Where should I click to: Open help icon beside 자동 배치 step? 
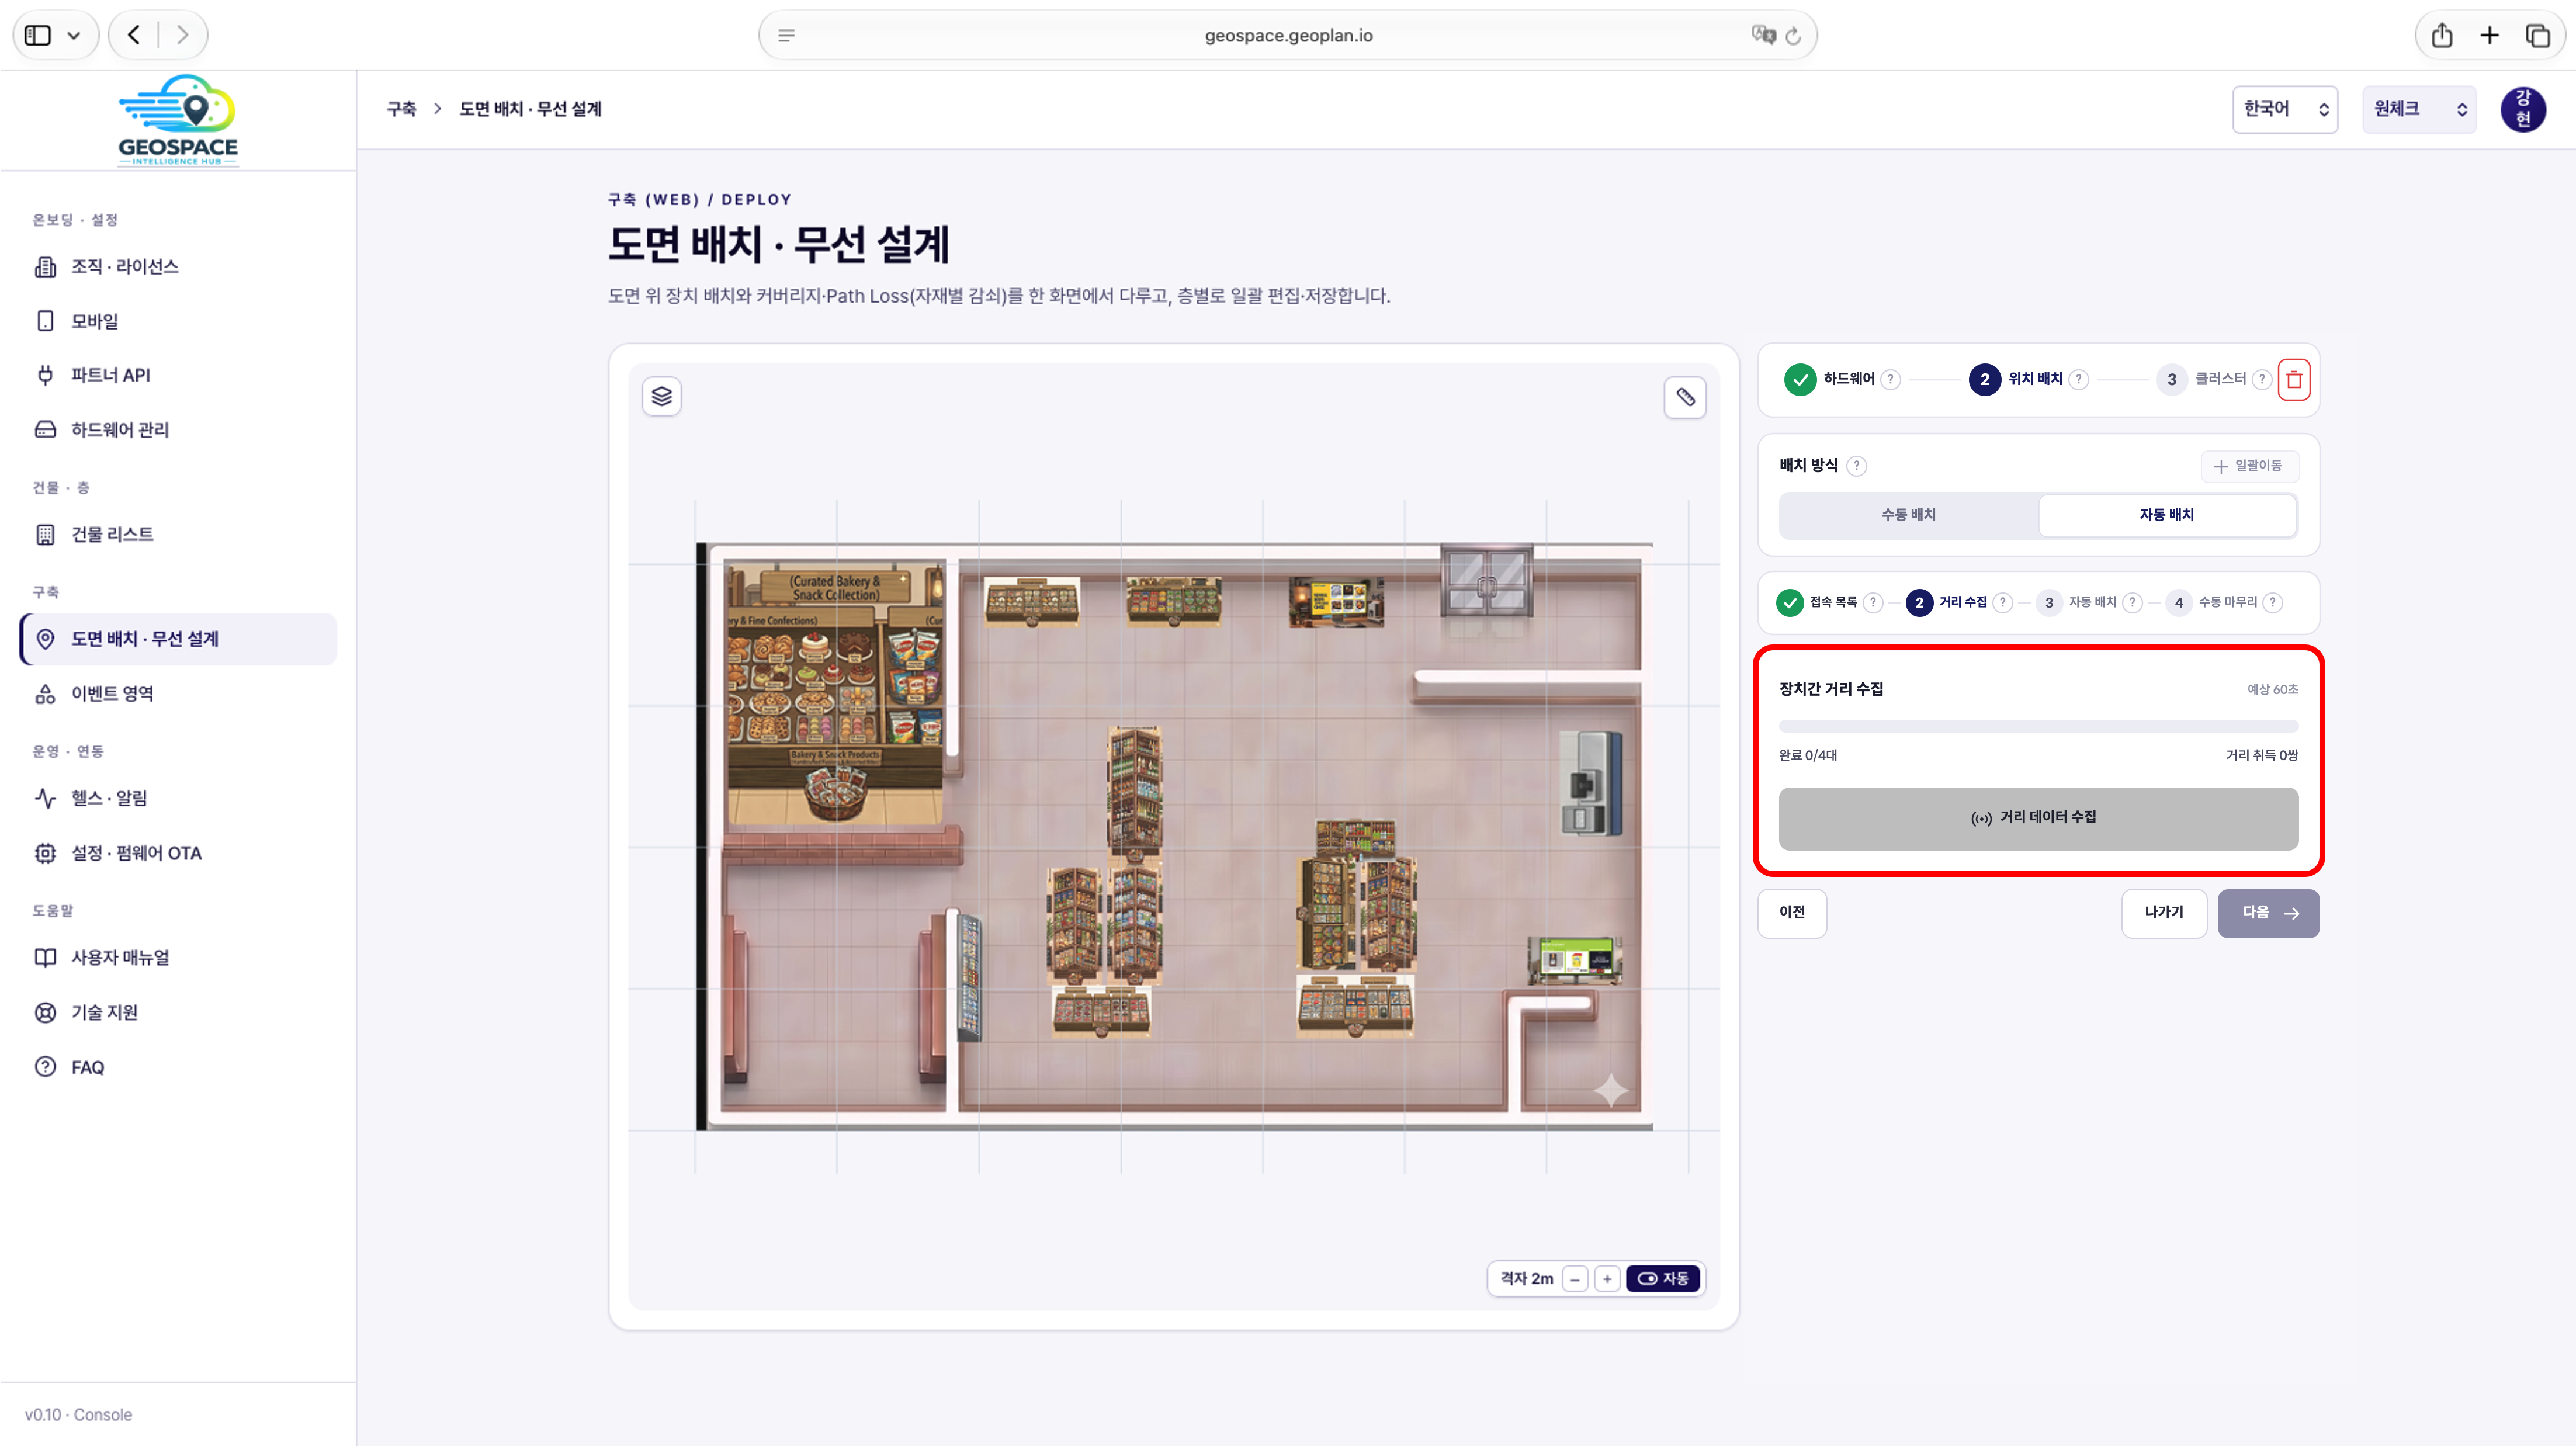click(x=2132, y=602)
